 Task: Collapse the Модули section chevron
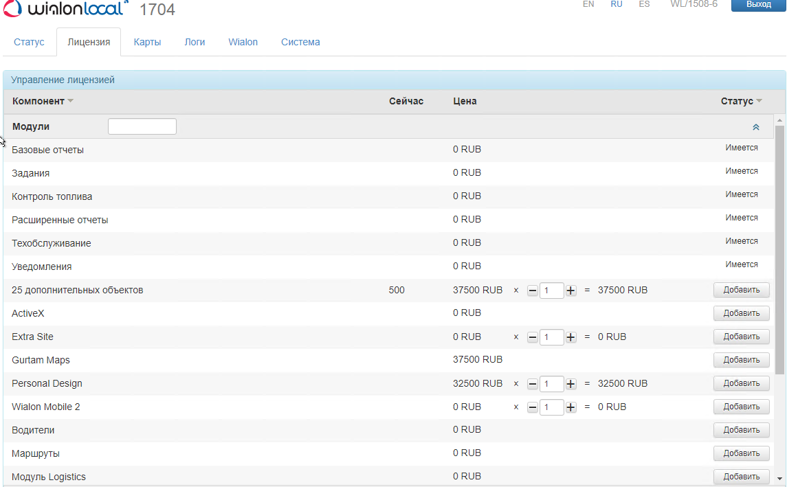(x=755, y=127)
